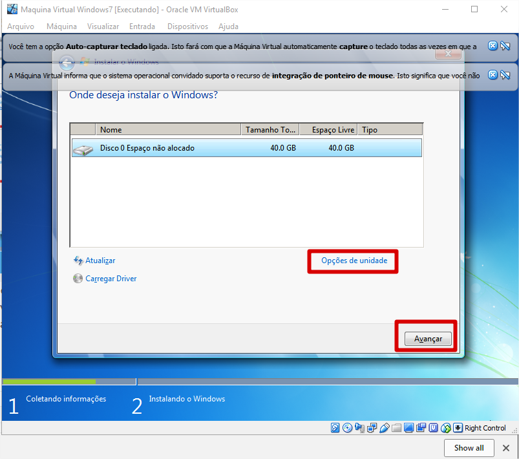Click the Coletando informações step label

[66, 399]
